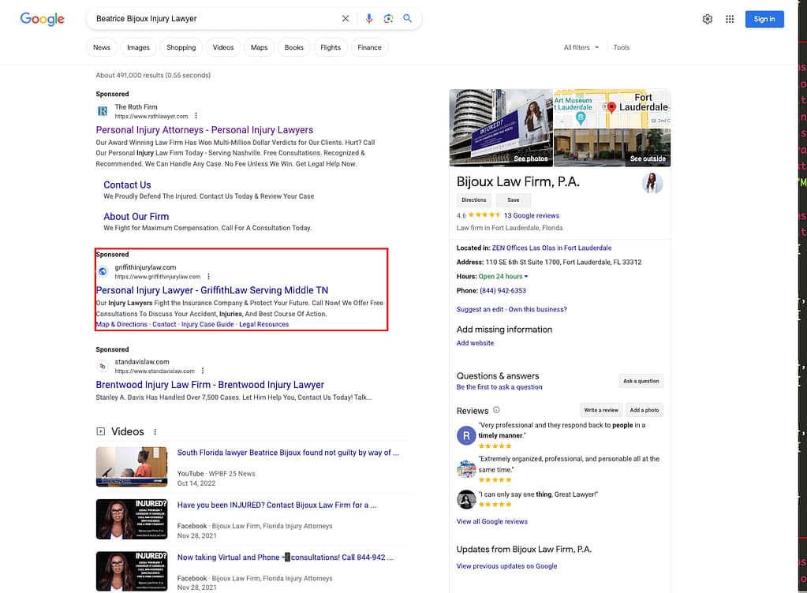
Task: Open quick settings gear icon
Action: [x=707, y=19]
